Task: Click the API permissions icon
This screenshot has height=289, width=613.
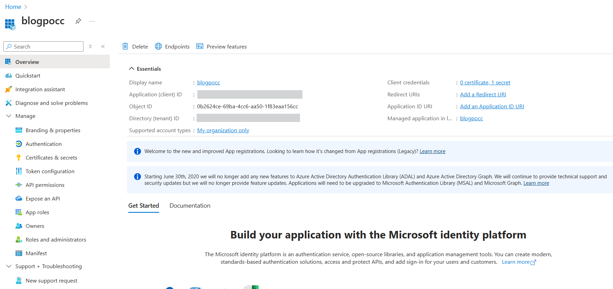Action: (x=19, y=185)
